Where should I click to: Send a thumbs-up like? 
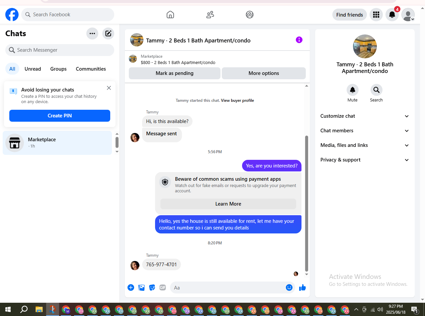coord(302,287)
